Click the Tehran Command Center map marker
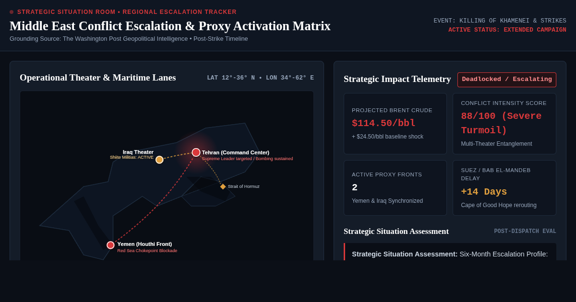 [196, 152]
